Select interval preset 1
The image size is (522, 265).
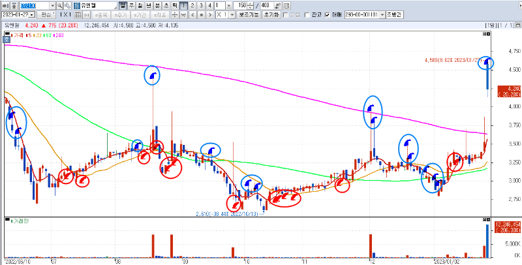tap(183, 6)
